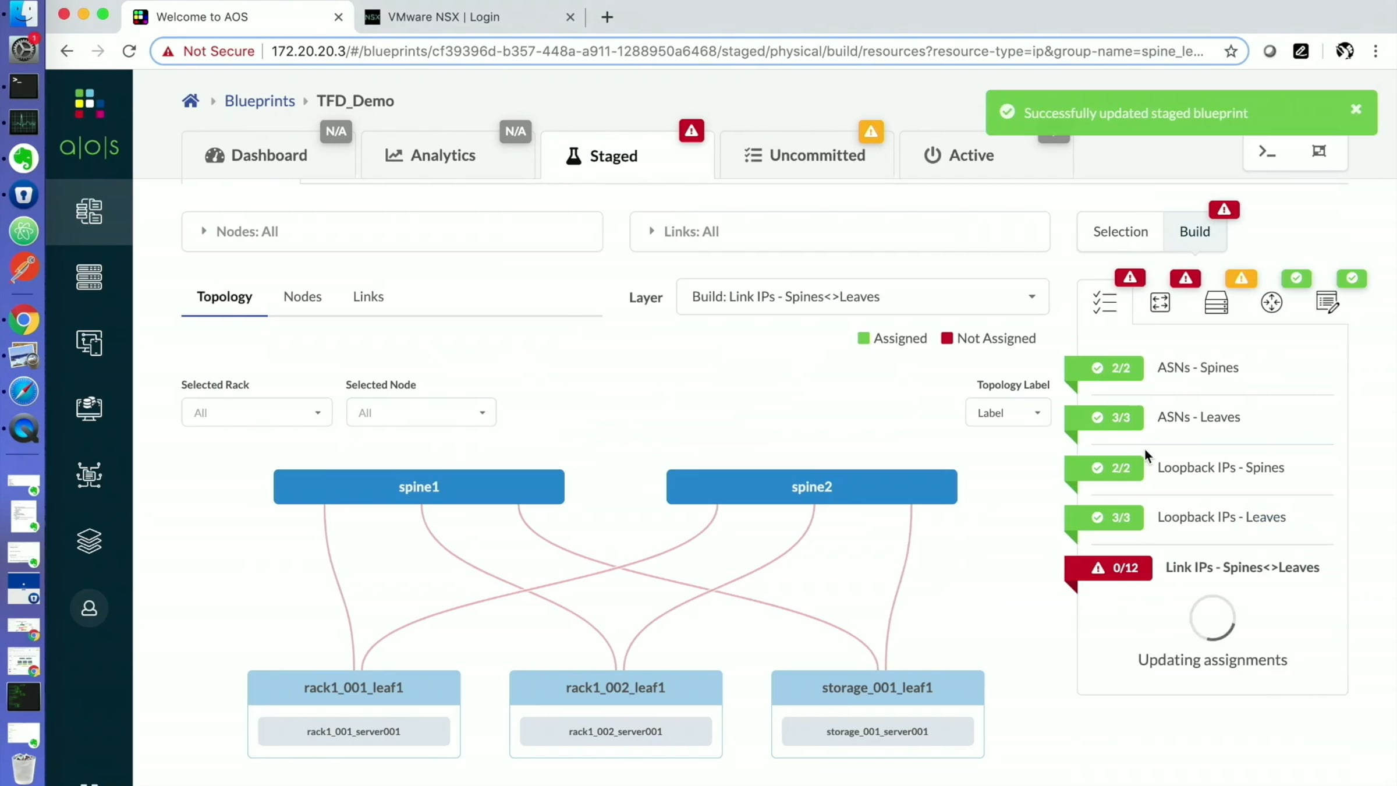Click the Blueprints breadcrumb link
This screenshot has width=1397, height=786.
point(260,101)
